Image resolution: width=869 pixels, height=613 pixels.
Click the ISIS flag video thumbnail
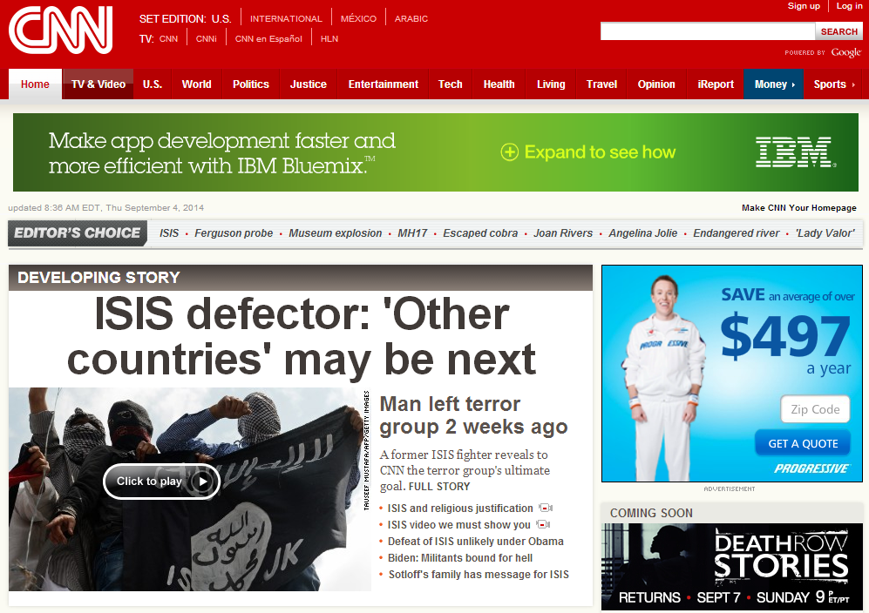189,489
